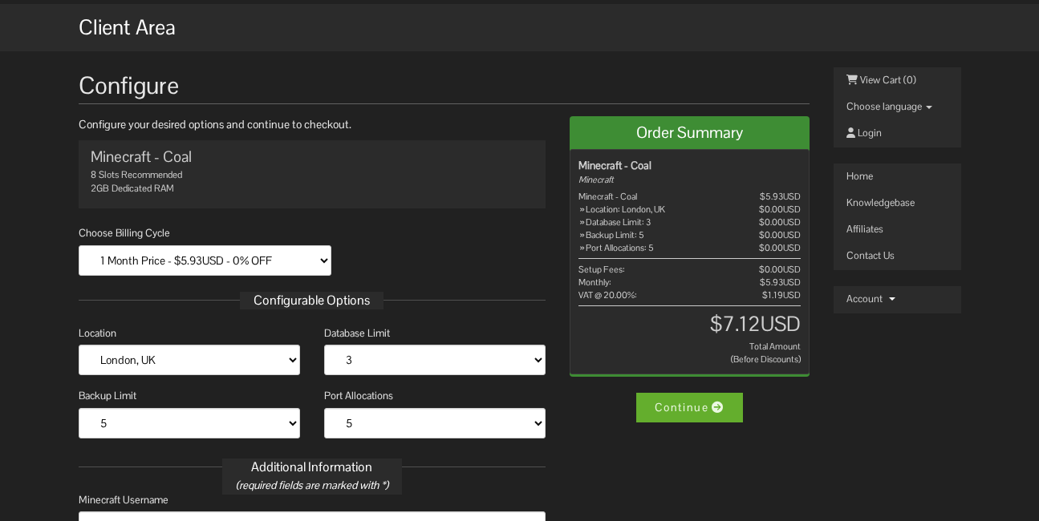Click the Configurable Options section heading
The height and width of the screenshot is (521, 1039).
(x=311, y=301)
